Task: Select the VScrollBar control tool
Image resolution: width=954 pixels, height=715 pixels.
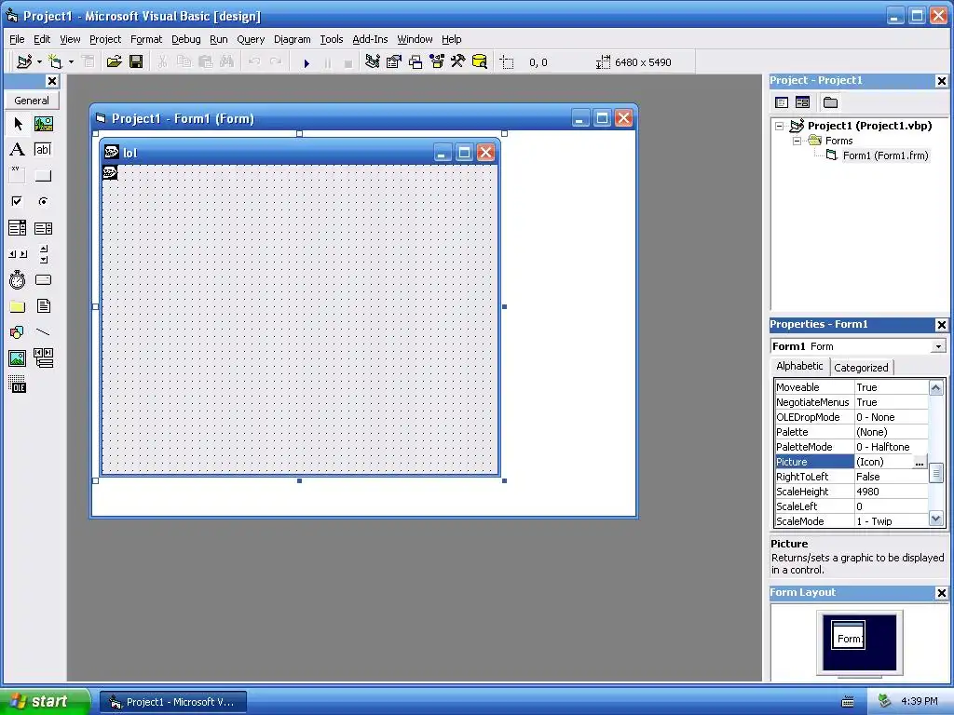Action: [43, 253]
